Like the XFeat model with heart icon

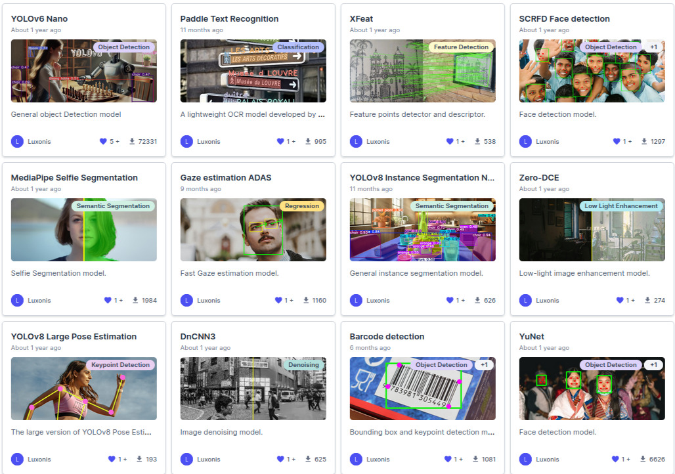click(450, 141)
